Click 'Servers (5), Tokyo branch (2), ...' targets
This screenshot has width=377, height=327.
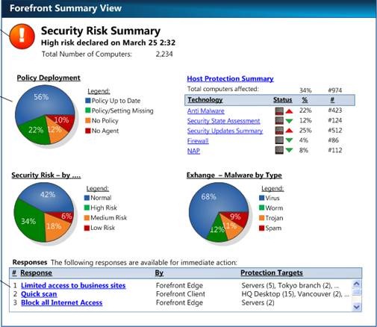tap(290, 285)
